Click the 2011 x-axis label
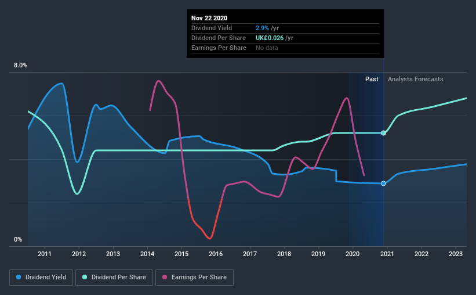The image size is (476, 295). [x=44, y=254]
